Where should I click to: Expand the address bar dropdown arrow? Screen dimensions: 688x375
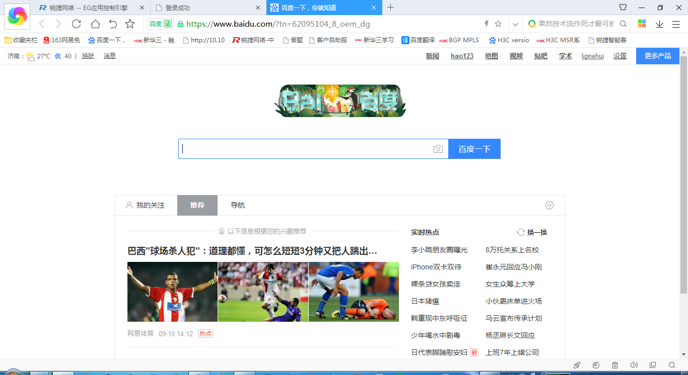515,24
